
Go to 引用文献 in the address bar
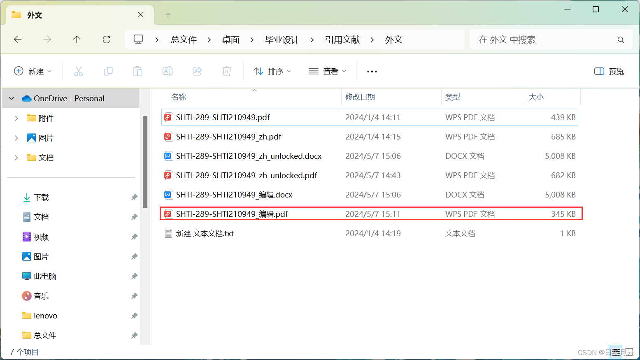[x=342, y=40]
